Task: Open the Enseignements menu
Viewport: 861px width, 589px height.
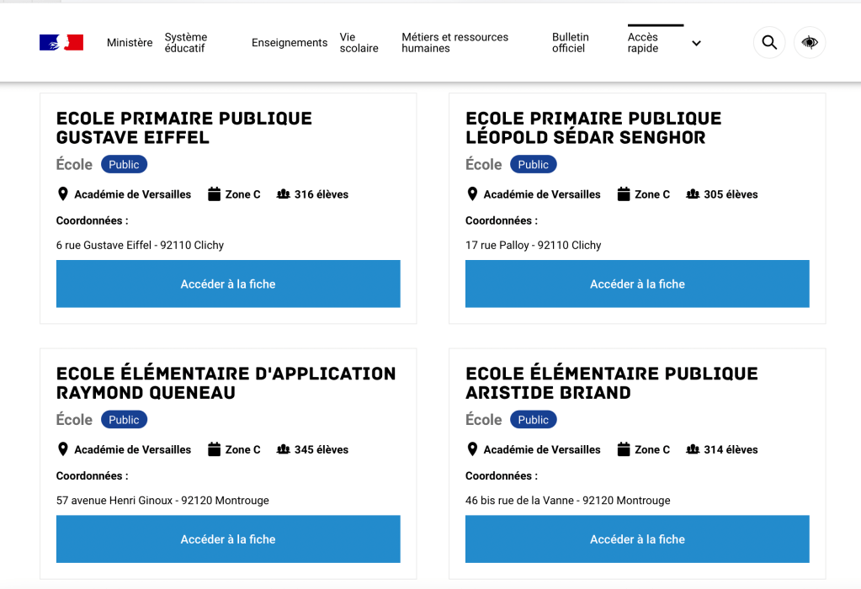Action: coord(290,43)
